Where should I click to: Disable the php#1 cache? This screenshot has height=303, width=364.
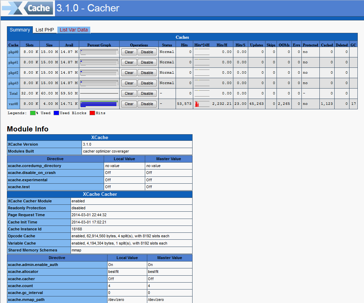click(147, 62)
